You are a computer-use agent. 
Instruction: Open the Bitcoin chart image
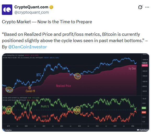75,92
